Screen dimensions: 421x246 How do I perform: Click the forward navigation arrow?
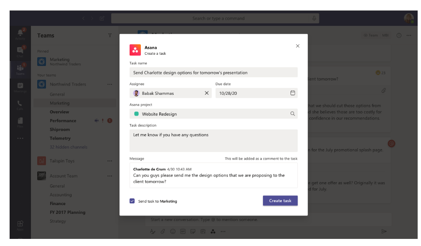tap(92, 18)
